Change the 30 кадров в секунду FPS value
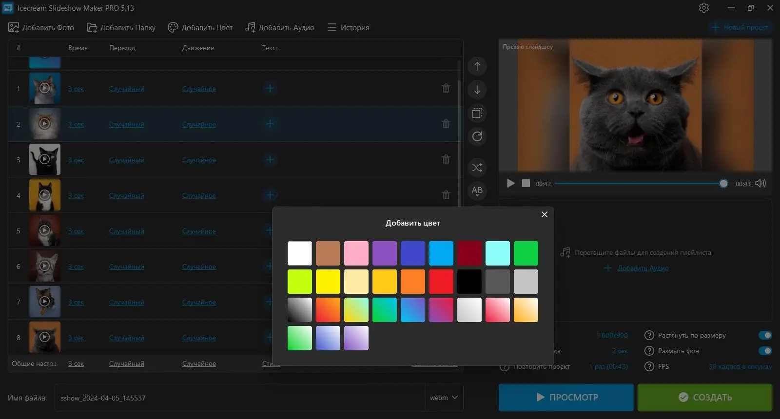The image size is (780, 419). pyautogui.click(x=740, y=366)
